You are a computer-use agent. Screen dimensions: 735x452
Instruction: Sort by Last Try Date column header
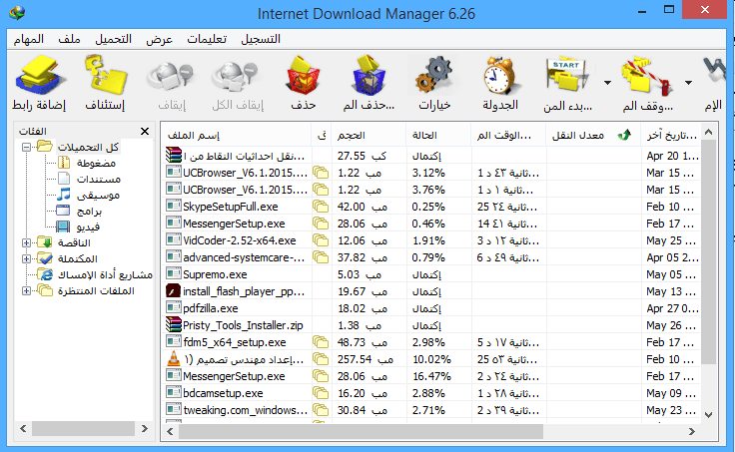coord(670,135)
